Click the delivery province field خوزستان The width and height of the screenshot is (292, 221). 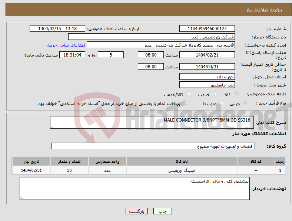(x=207, y=76)
